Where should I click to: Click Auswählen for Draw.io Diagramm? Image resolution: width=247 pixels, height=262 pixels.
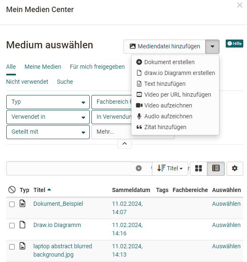(226, 225)
